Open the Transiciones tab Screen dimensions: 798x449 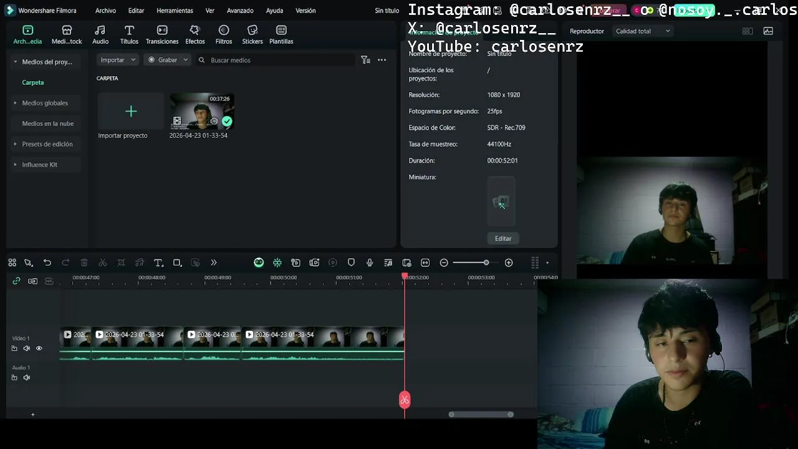pyautogui.click(x=162, y=35)
